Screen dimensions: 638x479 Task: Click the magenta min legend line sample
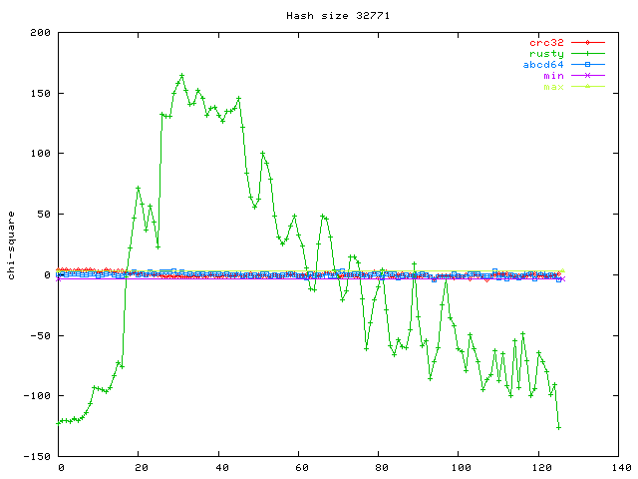[x=588, y=76]
